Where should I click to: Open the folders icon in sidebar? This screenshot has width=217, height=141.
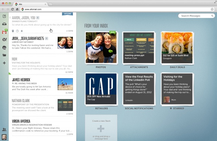4,55
